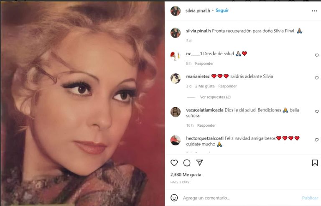Reply to vacacalatlamicaela's comment

pos(206,125)
